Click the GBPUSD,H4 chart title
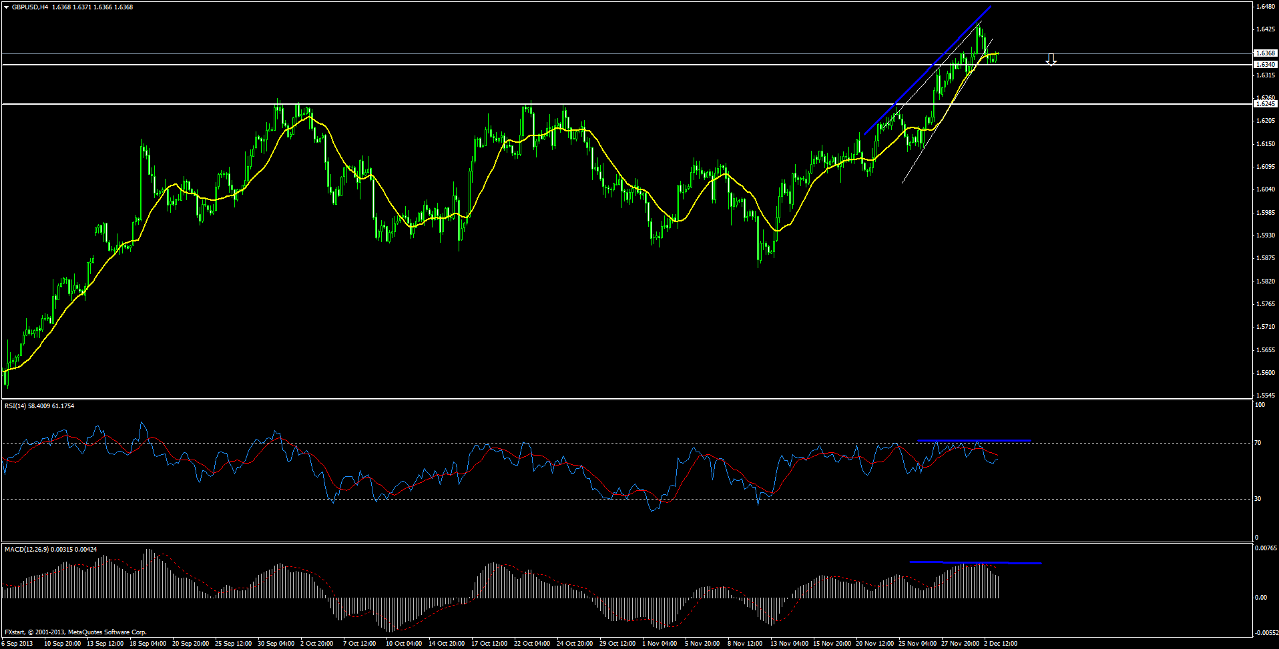 tap(30, 7)
